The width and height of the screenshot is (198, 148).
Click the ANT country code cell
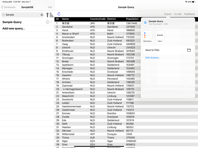point(92,134)
